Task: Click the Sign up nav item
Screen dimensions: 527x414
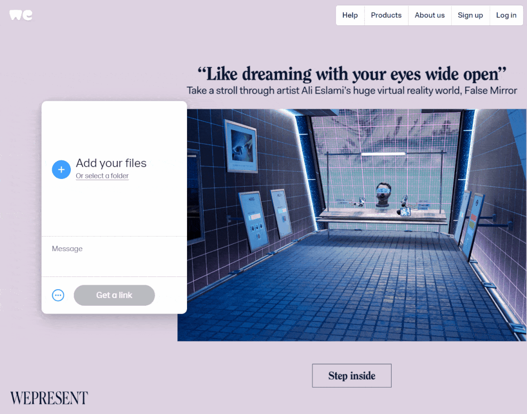Action: tap(470, 15)
